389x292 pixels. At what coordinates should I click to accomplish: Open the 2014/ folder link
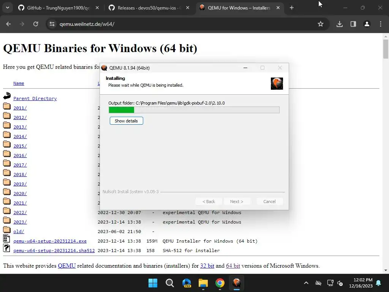tap(20, 136)
